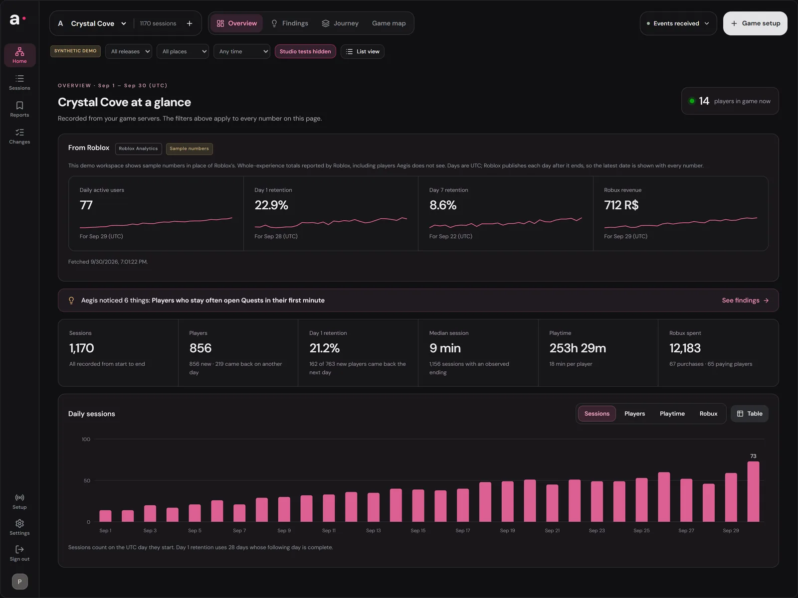The height and width of the screenshot is (598, 798).
Task: Click the P user avatar
Action: (x=19, y=582)
